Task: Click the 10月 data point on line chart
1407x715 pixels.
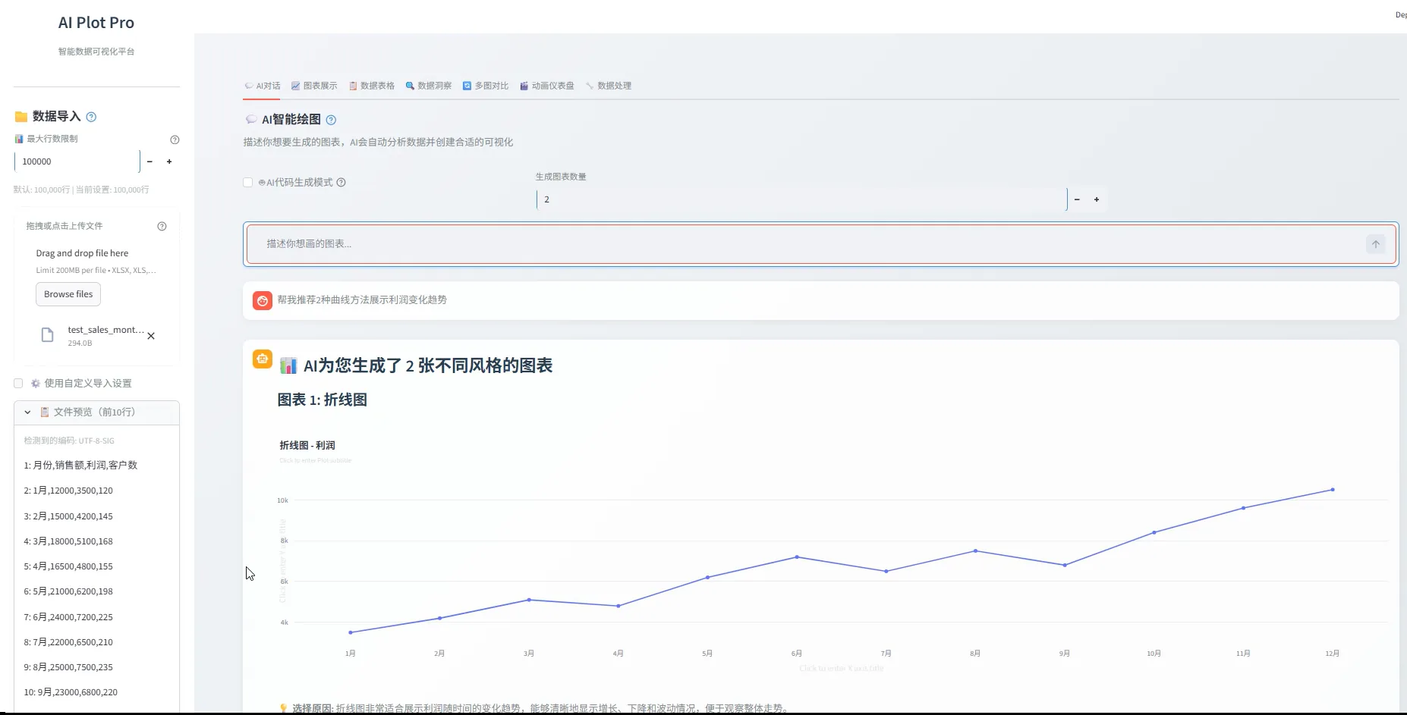Action: click(x=1154, y=532)
